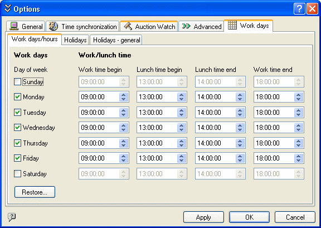Decrease Thursday lunch time end with spinner
321x228 pixels.
tap(240, 145)
